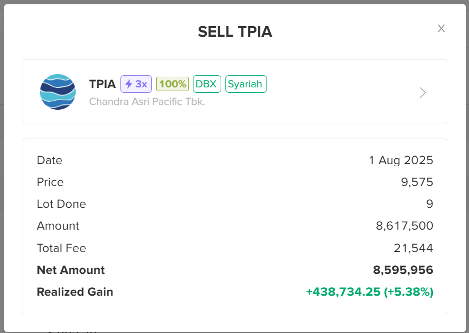The image size is (469, 333).
Task: Click the 3x lightning margin badge
Action: (136, 84)
